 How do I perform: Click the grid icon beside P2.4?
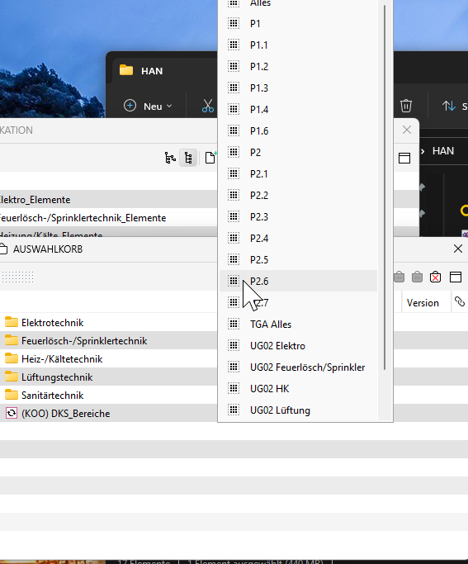[x=234, y=238]
